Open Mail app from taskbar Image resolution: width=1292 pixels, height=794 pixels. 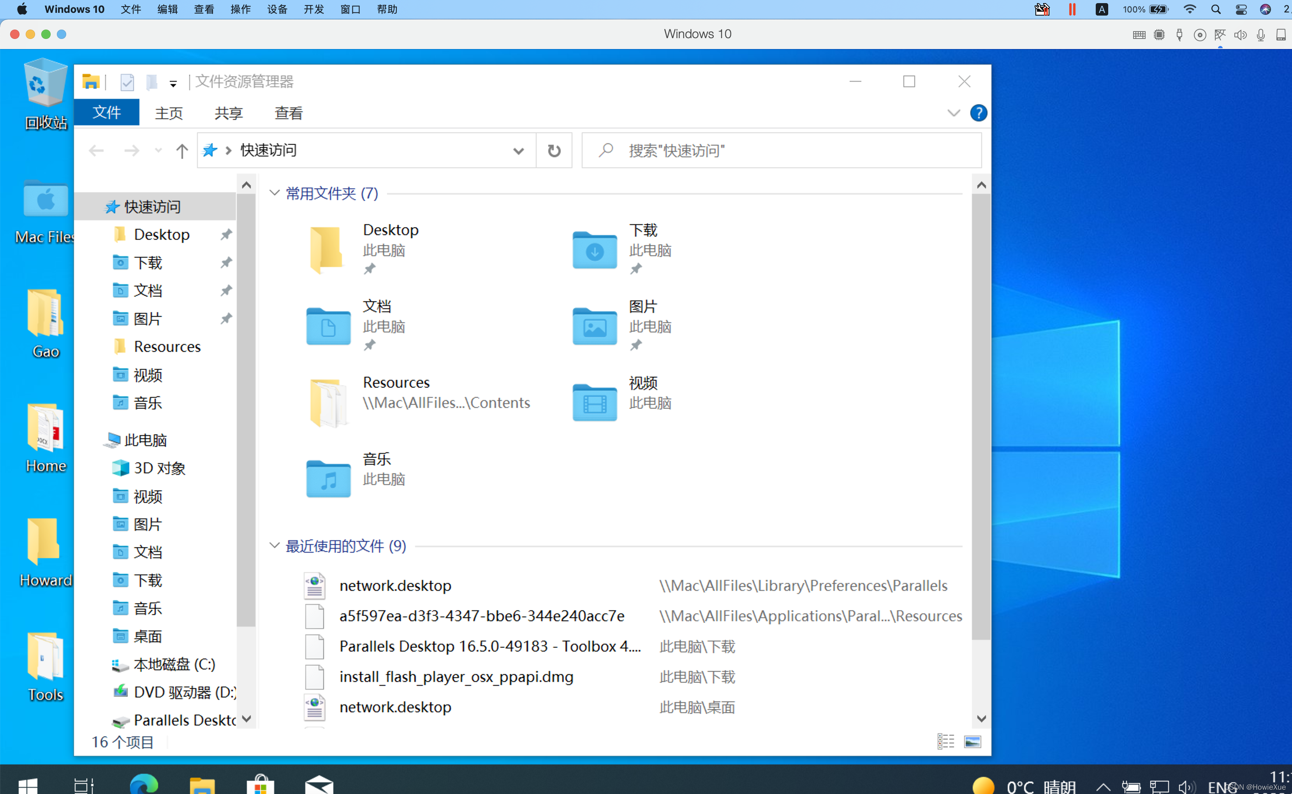click(319, 784)
